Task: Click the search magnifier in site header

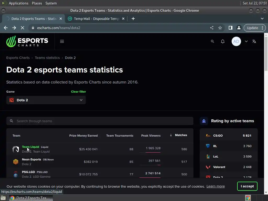Action: pyautogui.click(x=212, y=41)
